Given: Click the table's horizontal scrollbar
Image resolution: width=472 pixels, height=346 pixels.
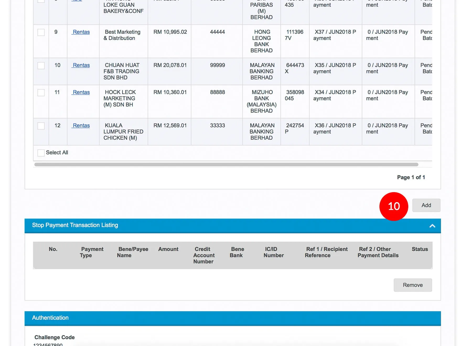Looking at the screenshot, I should [x=226, y=165].
